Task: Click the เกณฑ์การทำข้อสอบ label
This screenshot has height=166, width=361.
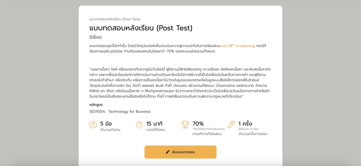Action: pos(207,134)
